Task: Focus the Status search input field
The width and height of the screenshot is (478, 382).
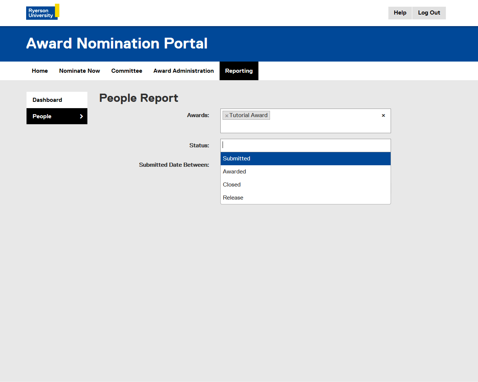Action: (x=305, y=145)
